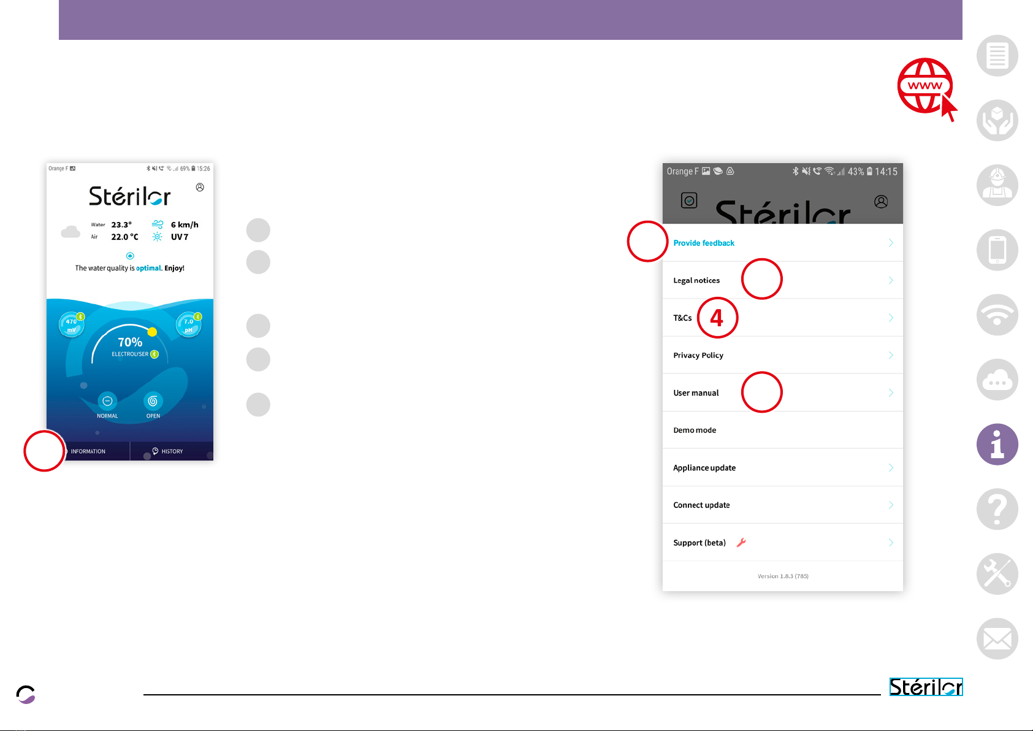The image size is (1033, 731).
Task: Tap the OPEN cover spiral icon
Action: click(153, 401)
